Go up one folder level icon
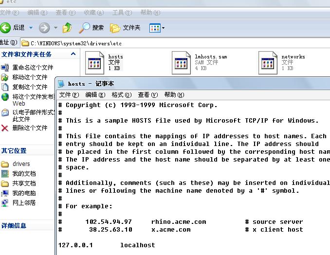The width and height of the screenshot is (330, 255). 67,28
